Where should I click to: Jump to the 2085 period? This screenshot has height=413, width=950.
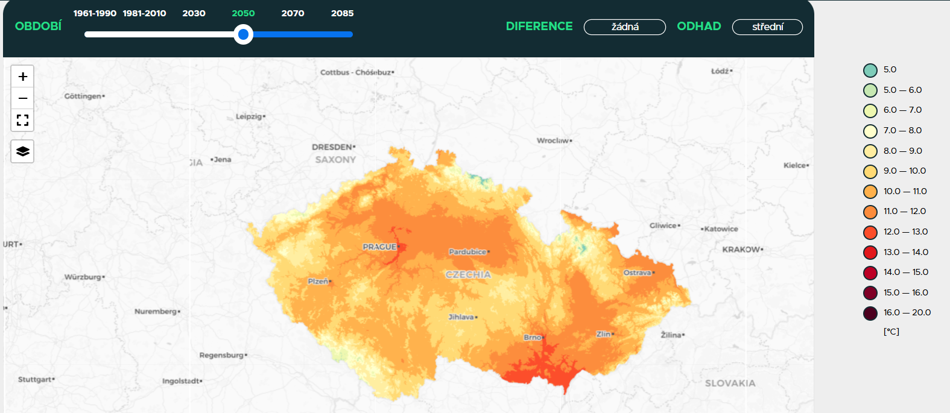point(342,13)
